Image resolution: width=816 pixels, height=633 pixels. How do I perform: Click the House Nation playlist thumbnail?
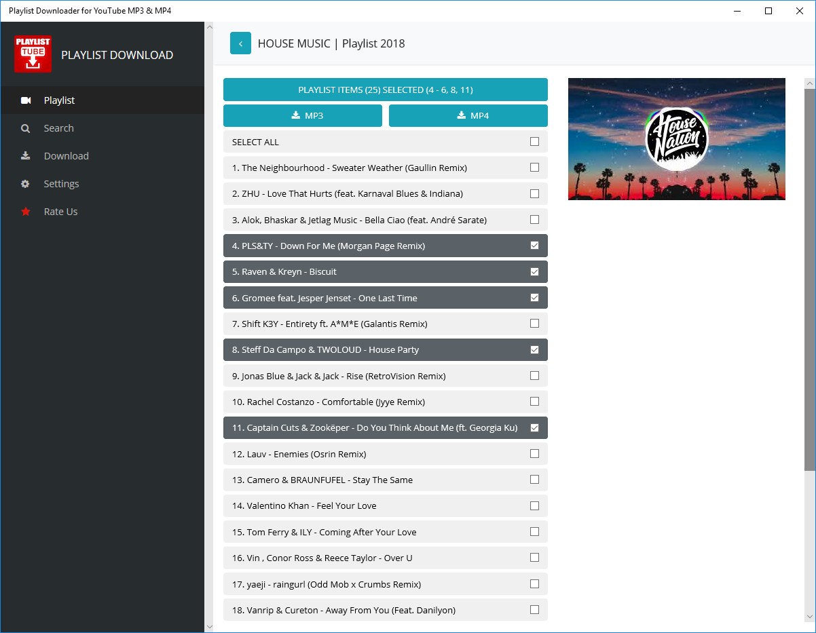tap(677, 139)
